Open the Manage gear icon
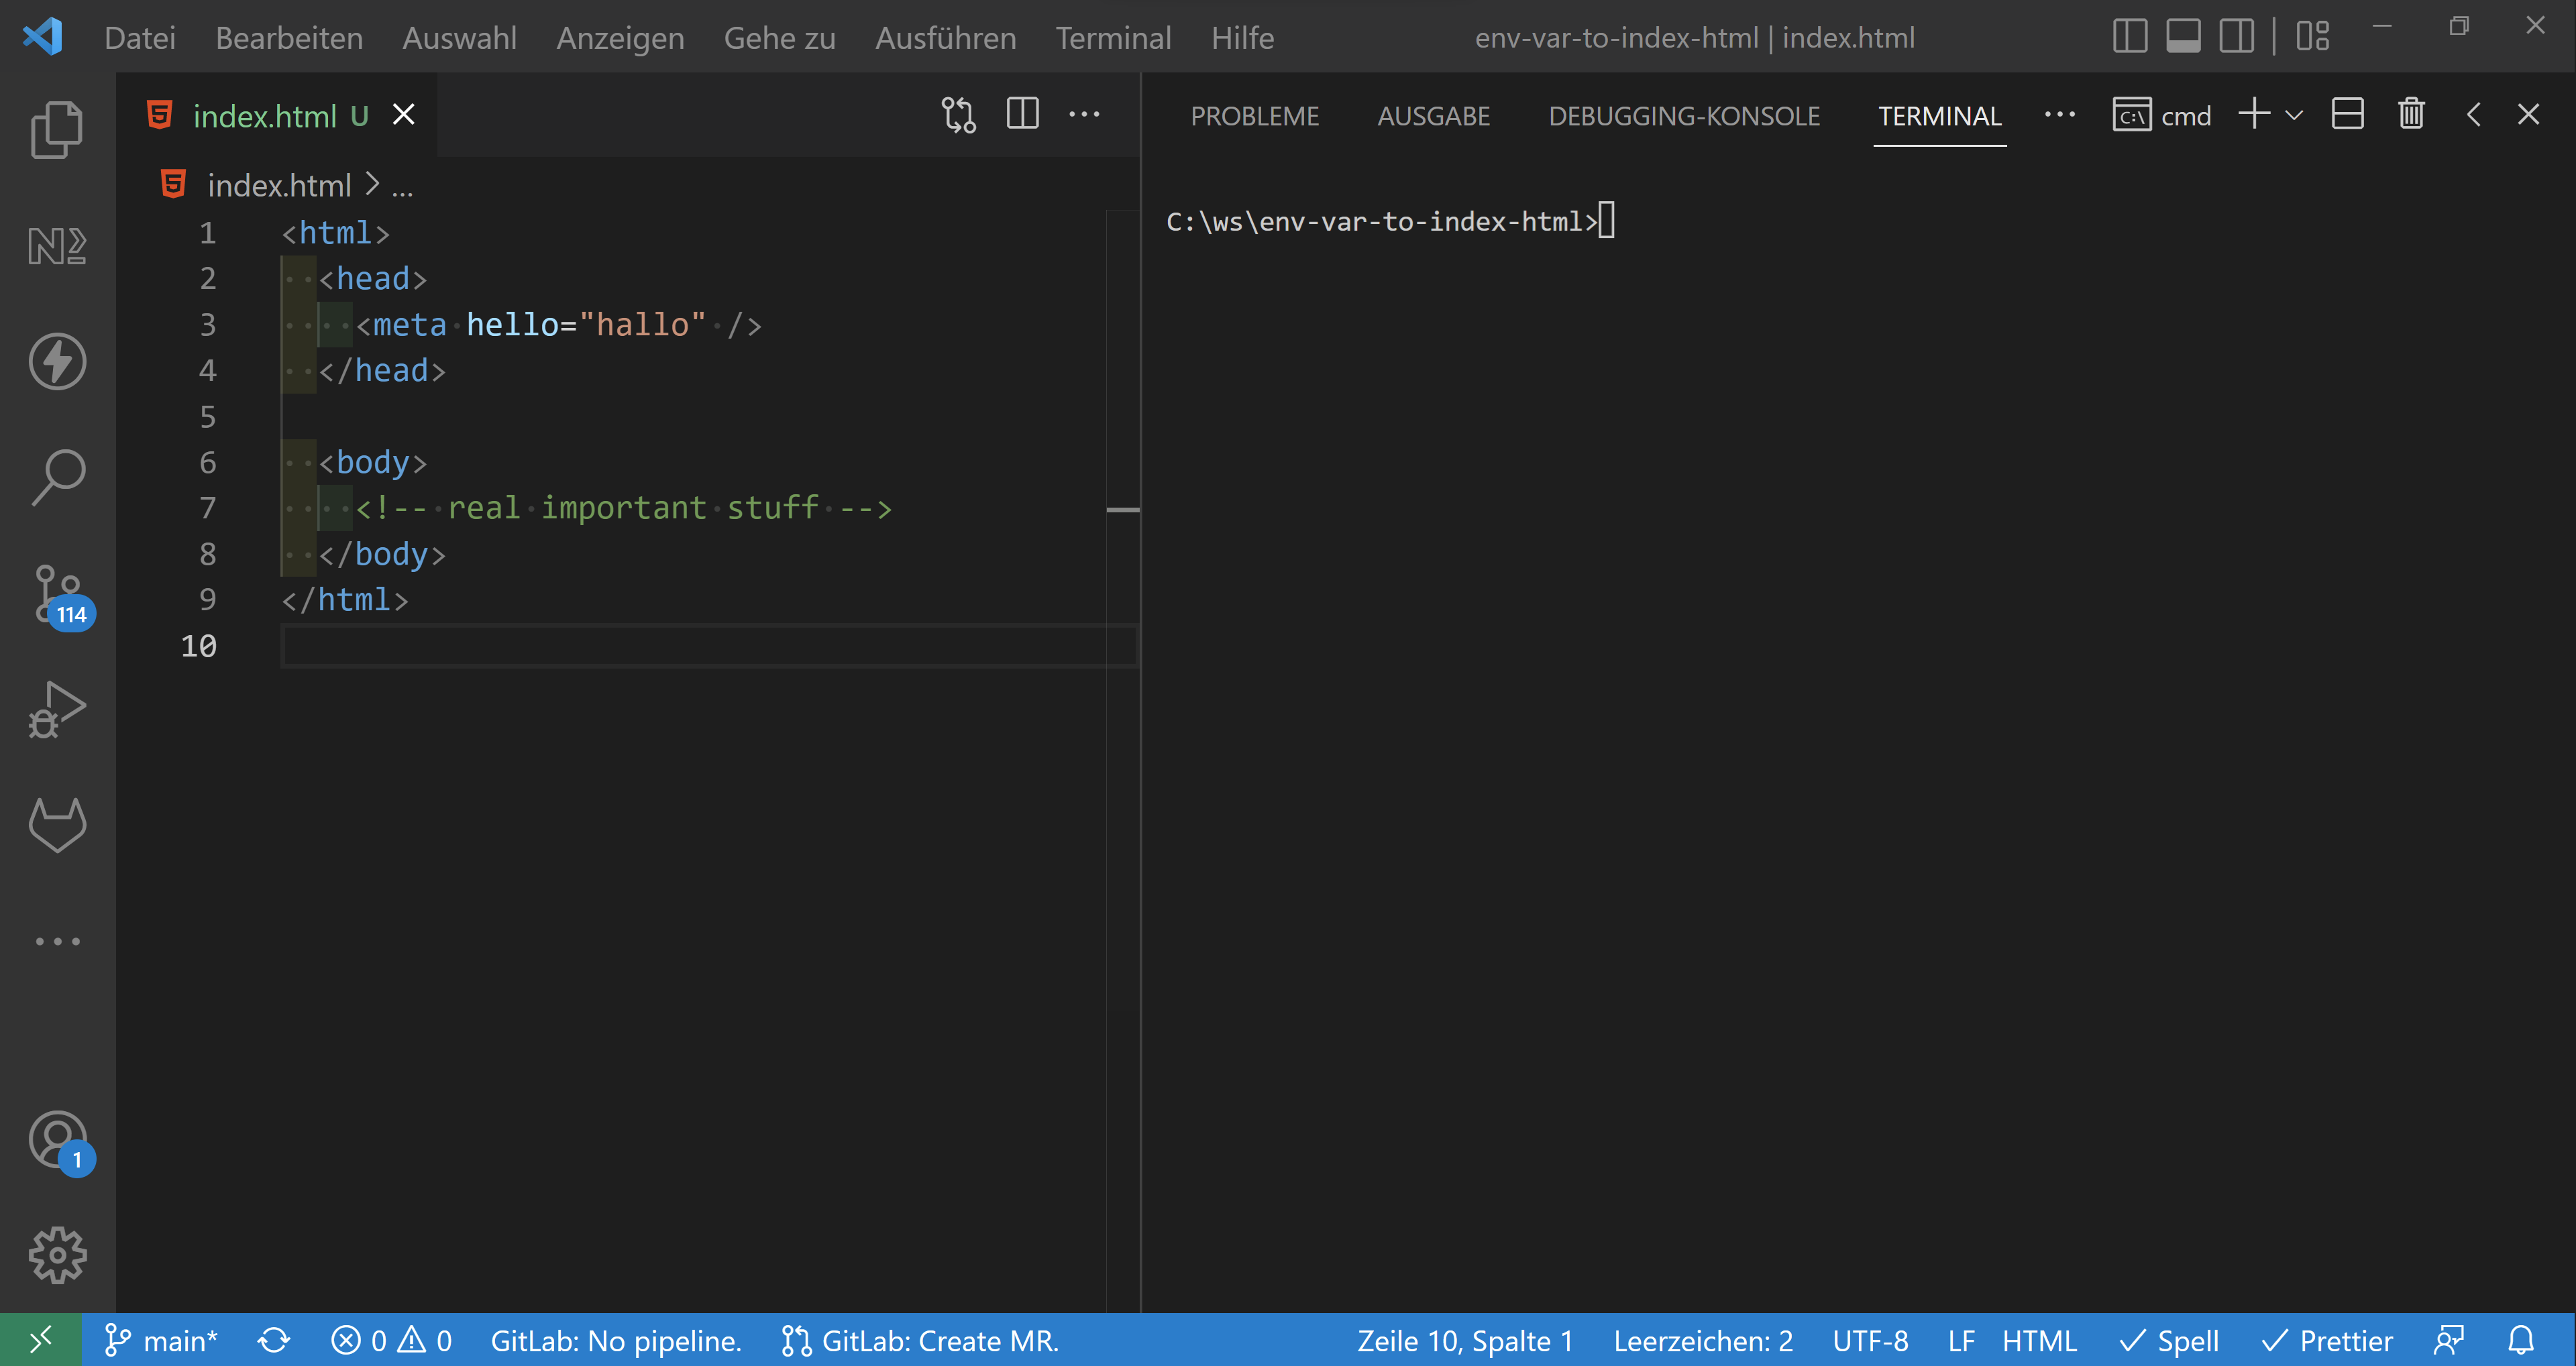Image resolution: width=2576 pixels, height=1366 pixels. point(57,1255)
